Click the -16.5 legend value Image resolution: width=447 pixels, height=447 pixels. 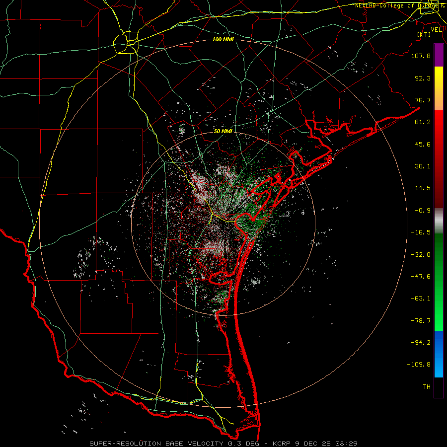click(x=421, y=232)
